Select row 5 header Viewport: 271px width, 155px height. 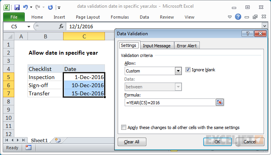pyautogui.click(x=9, y=77)
